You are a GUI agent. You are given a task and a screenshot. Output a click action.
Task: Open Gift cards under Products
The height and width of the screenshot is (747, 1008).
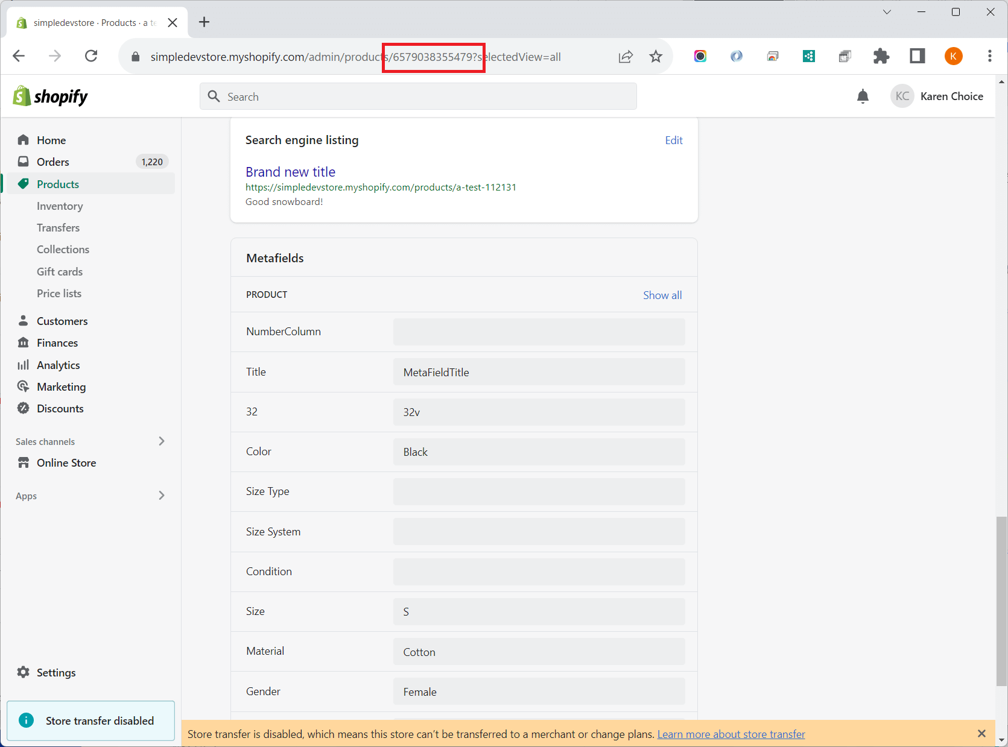point(60,272)
